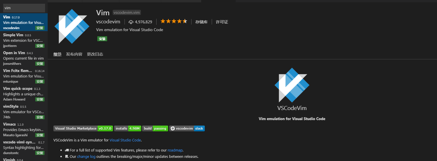Open the 许可证 license link
437x161 pixels.
(x=222, y=22)
